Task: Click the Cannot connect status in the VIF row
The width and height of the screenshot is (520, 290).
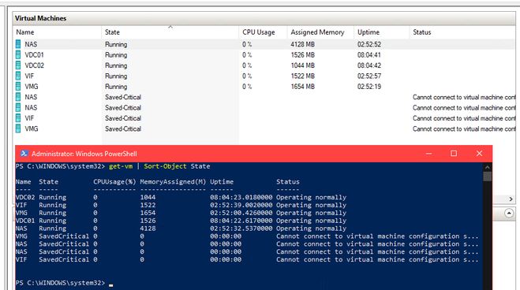Action: 464,118
